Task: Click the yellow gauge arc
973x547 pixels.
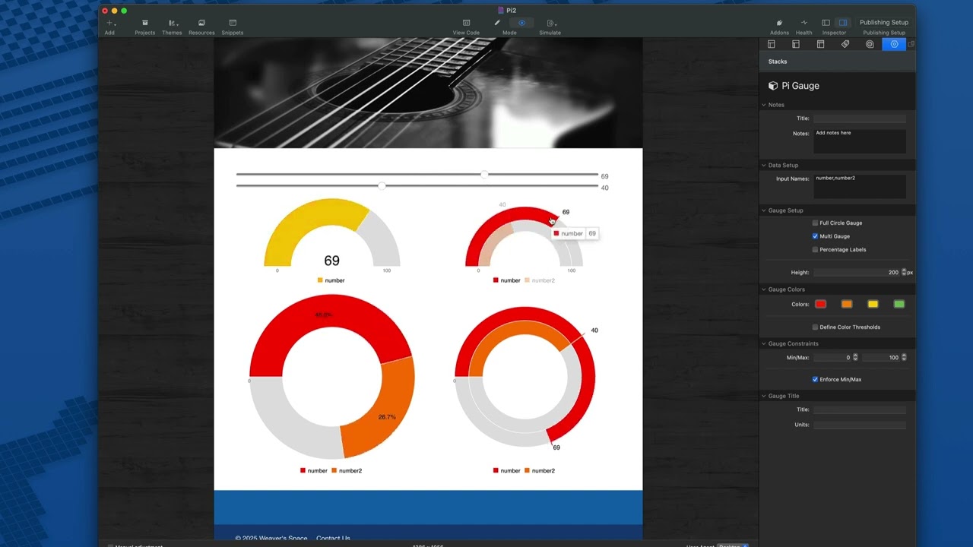Action: click(304, 224)
